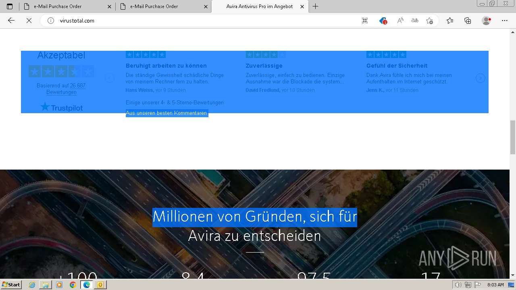Switch to first e-Mail Purchase Order tab
516x290 pixels.
[x=67, y=6]
